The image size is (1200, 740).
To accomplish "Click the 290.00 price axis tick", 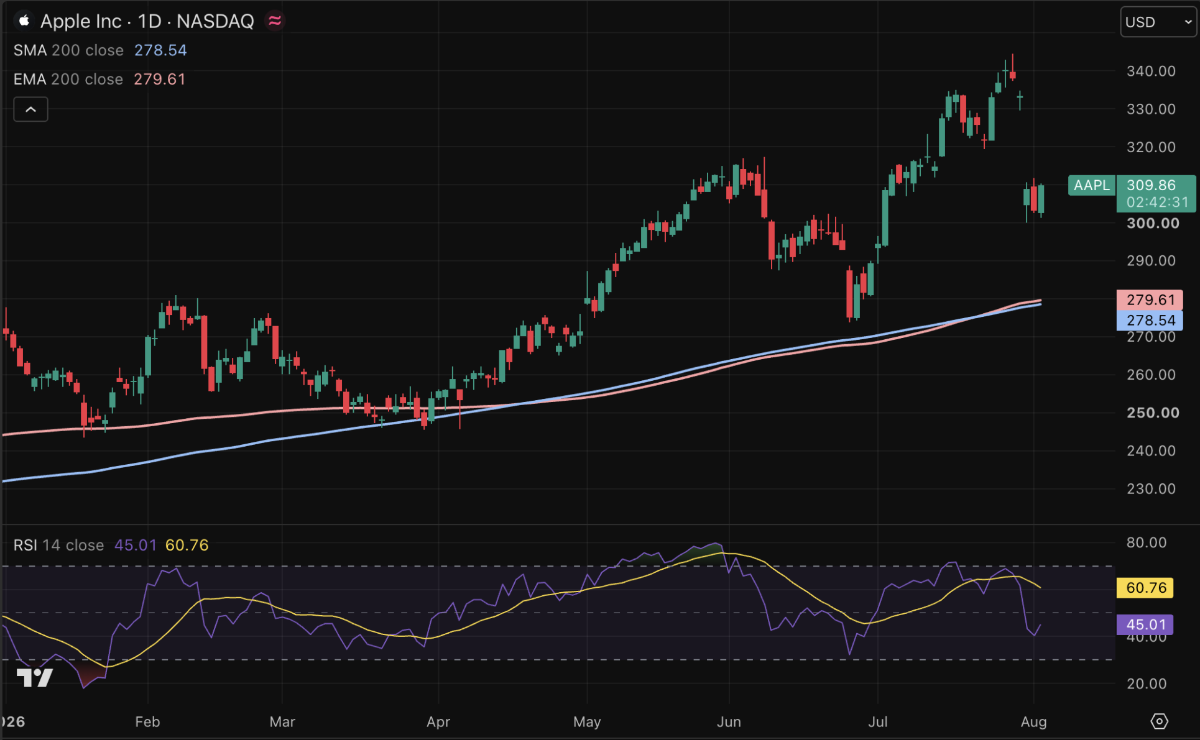I will click(x=1152, y=261).
